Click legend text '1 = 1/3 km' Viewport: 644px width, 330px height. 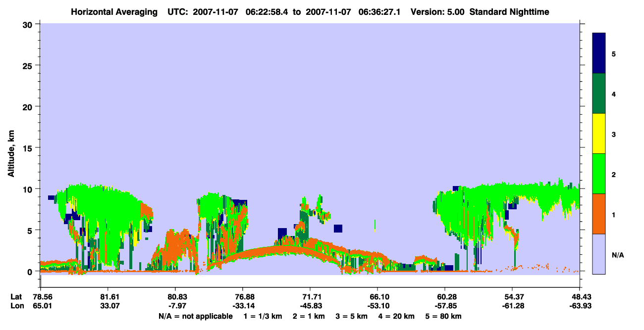click(x=263, y=316)
